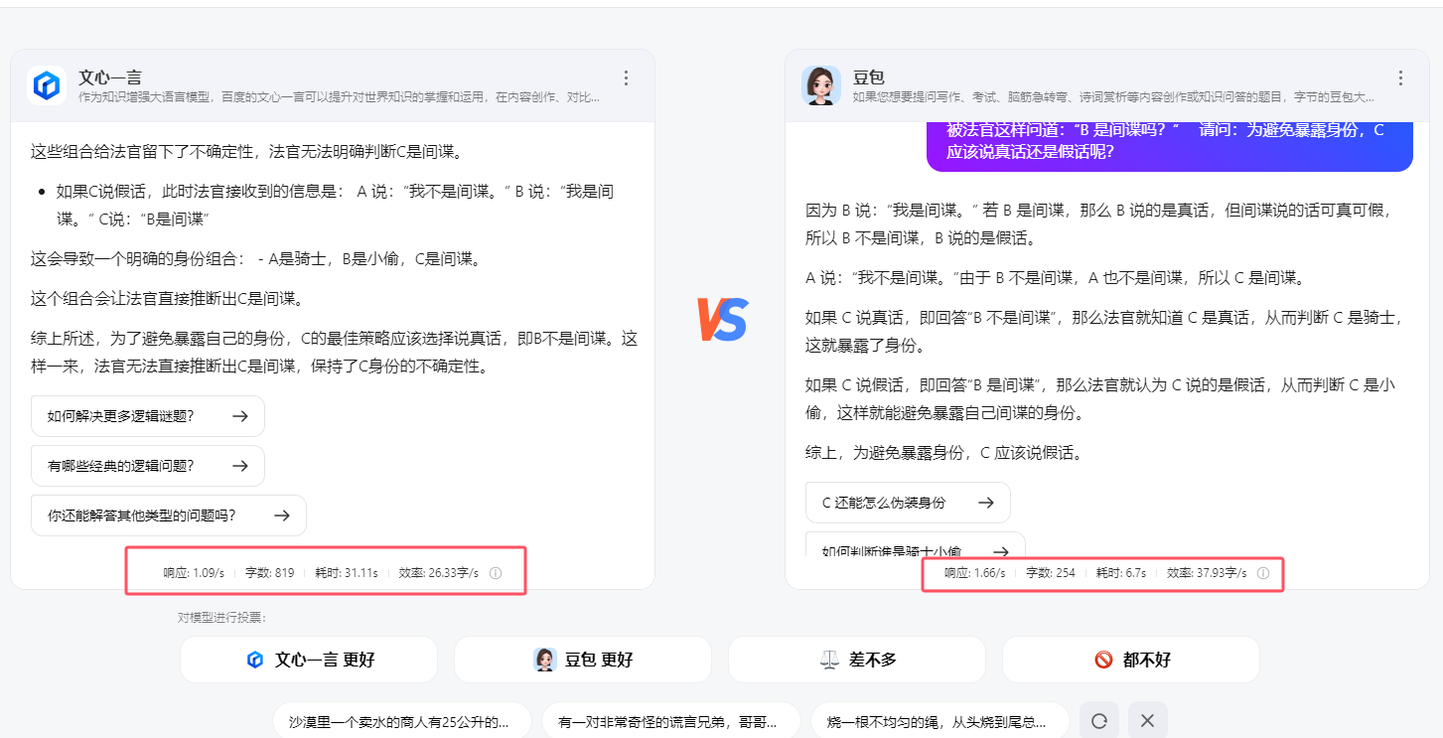This screenshot has width=1443, height=738.
Task: Select follow-up 有哪些经典的逻辑问题?
Action: [148, 466]
